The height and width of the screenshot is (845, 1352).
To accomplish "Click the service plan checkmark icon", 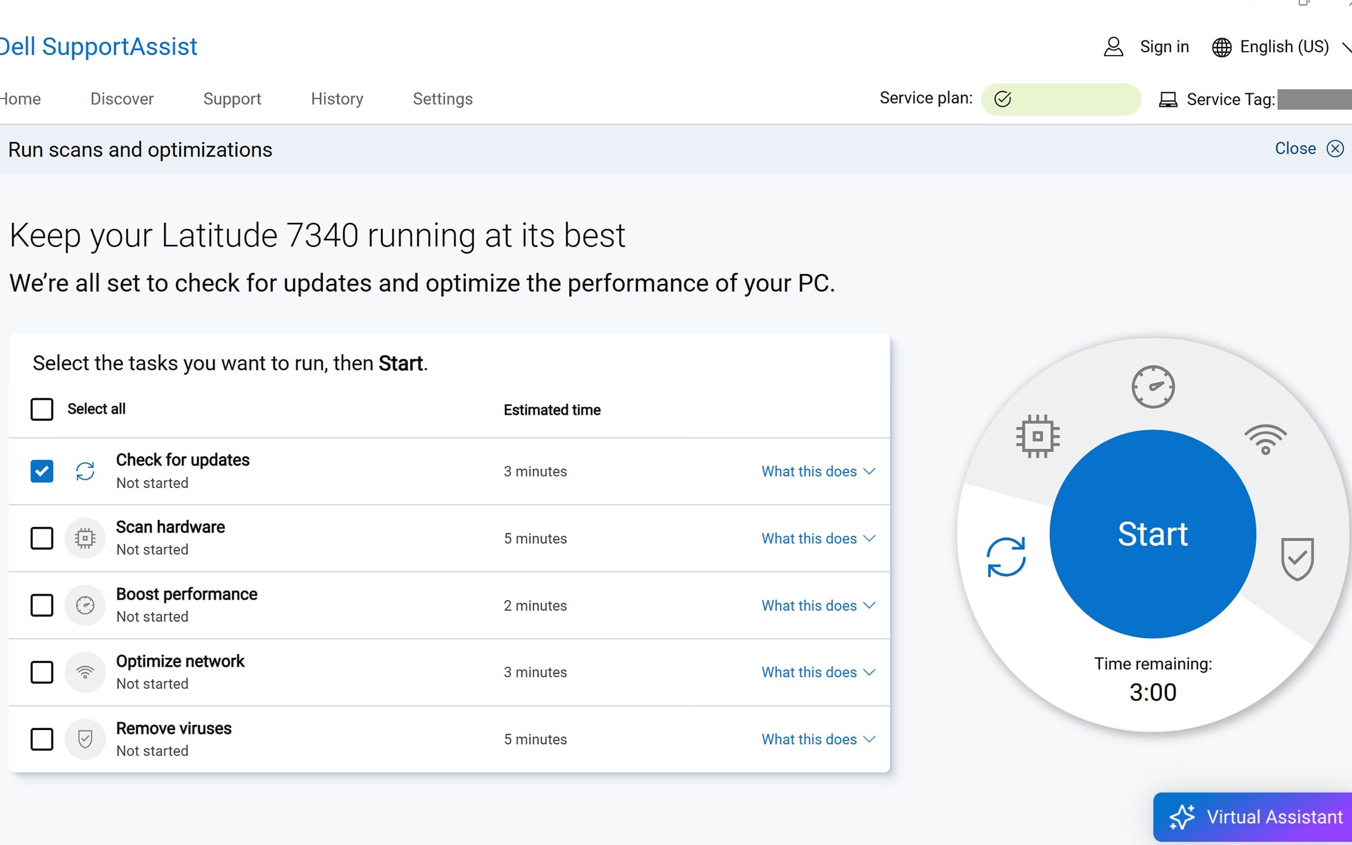I will tap(1003, 99).
